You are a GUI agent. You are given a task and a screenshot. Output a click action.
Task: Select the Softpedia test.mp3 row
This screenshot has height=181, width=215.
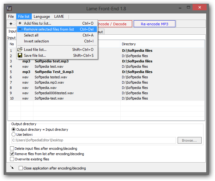(x=106, y=61)
